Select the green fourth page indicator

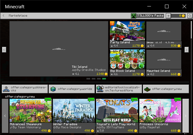coord(104,79)
